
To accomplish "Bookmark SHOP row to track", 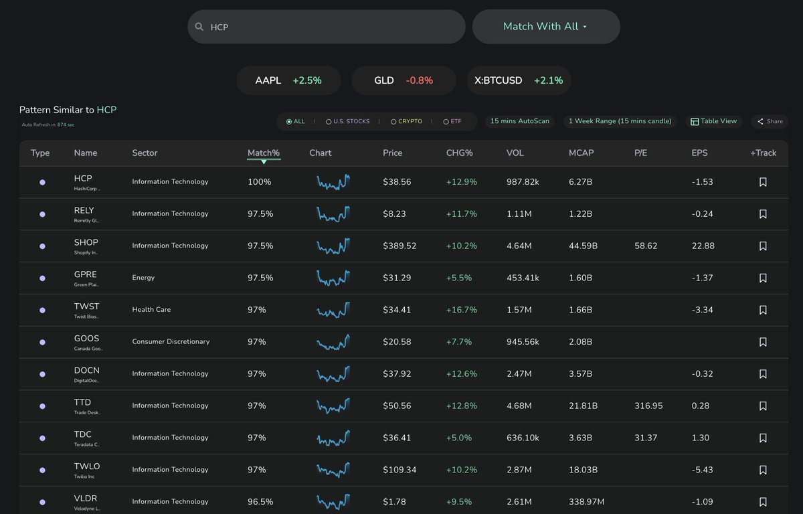I will pos(763,246).
